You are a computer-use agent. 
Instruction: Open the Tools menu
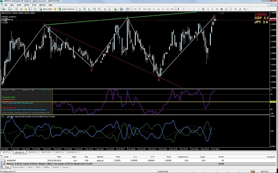pos(34,5)
